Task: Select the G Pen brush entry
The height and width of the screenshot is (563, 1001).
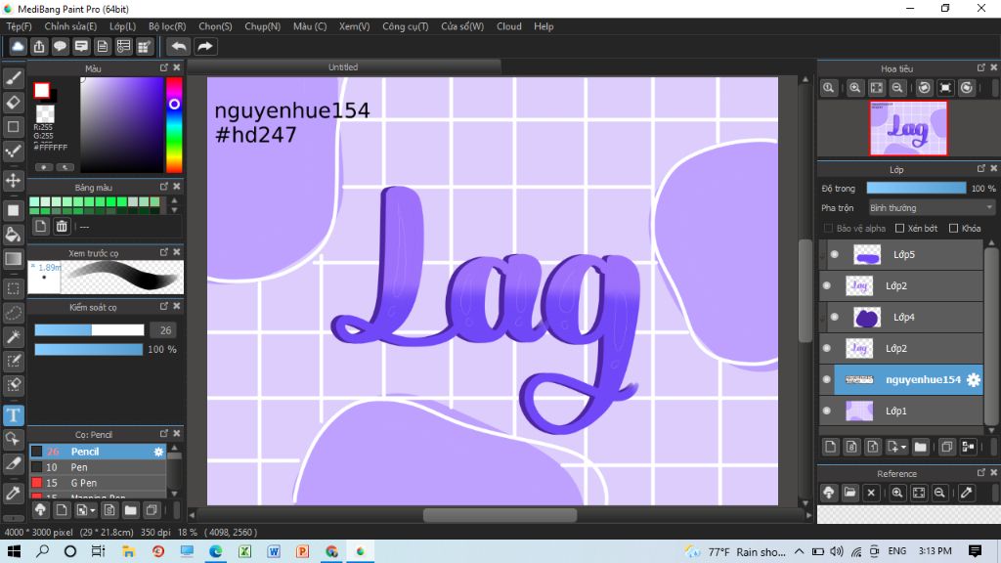Action: pyautogui.click(x=97, y=483)
